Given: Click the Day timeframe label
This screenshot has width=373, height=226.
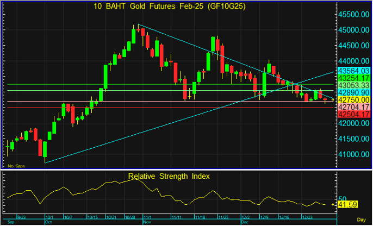Looking at the screenshot, I should click(x=361, y=220).
